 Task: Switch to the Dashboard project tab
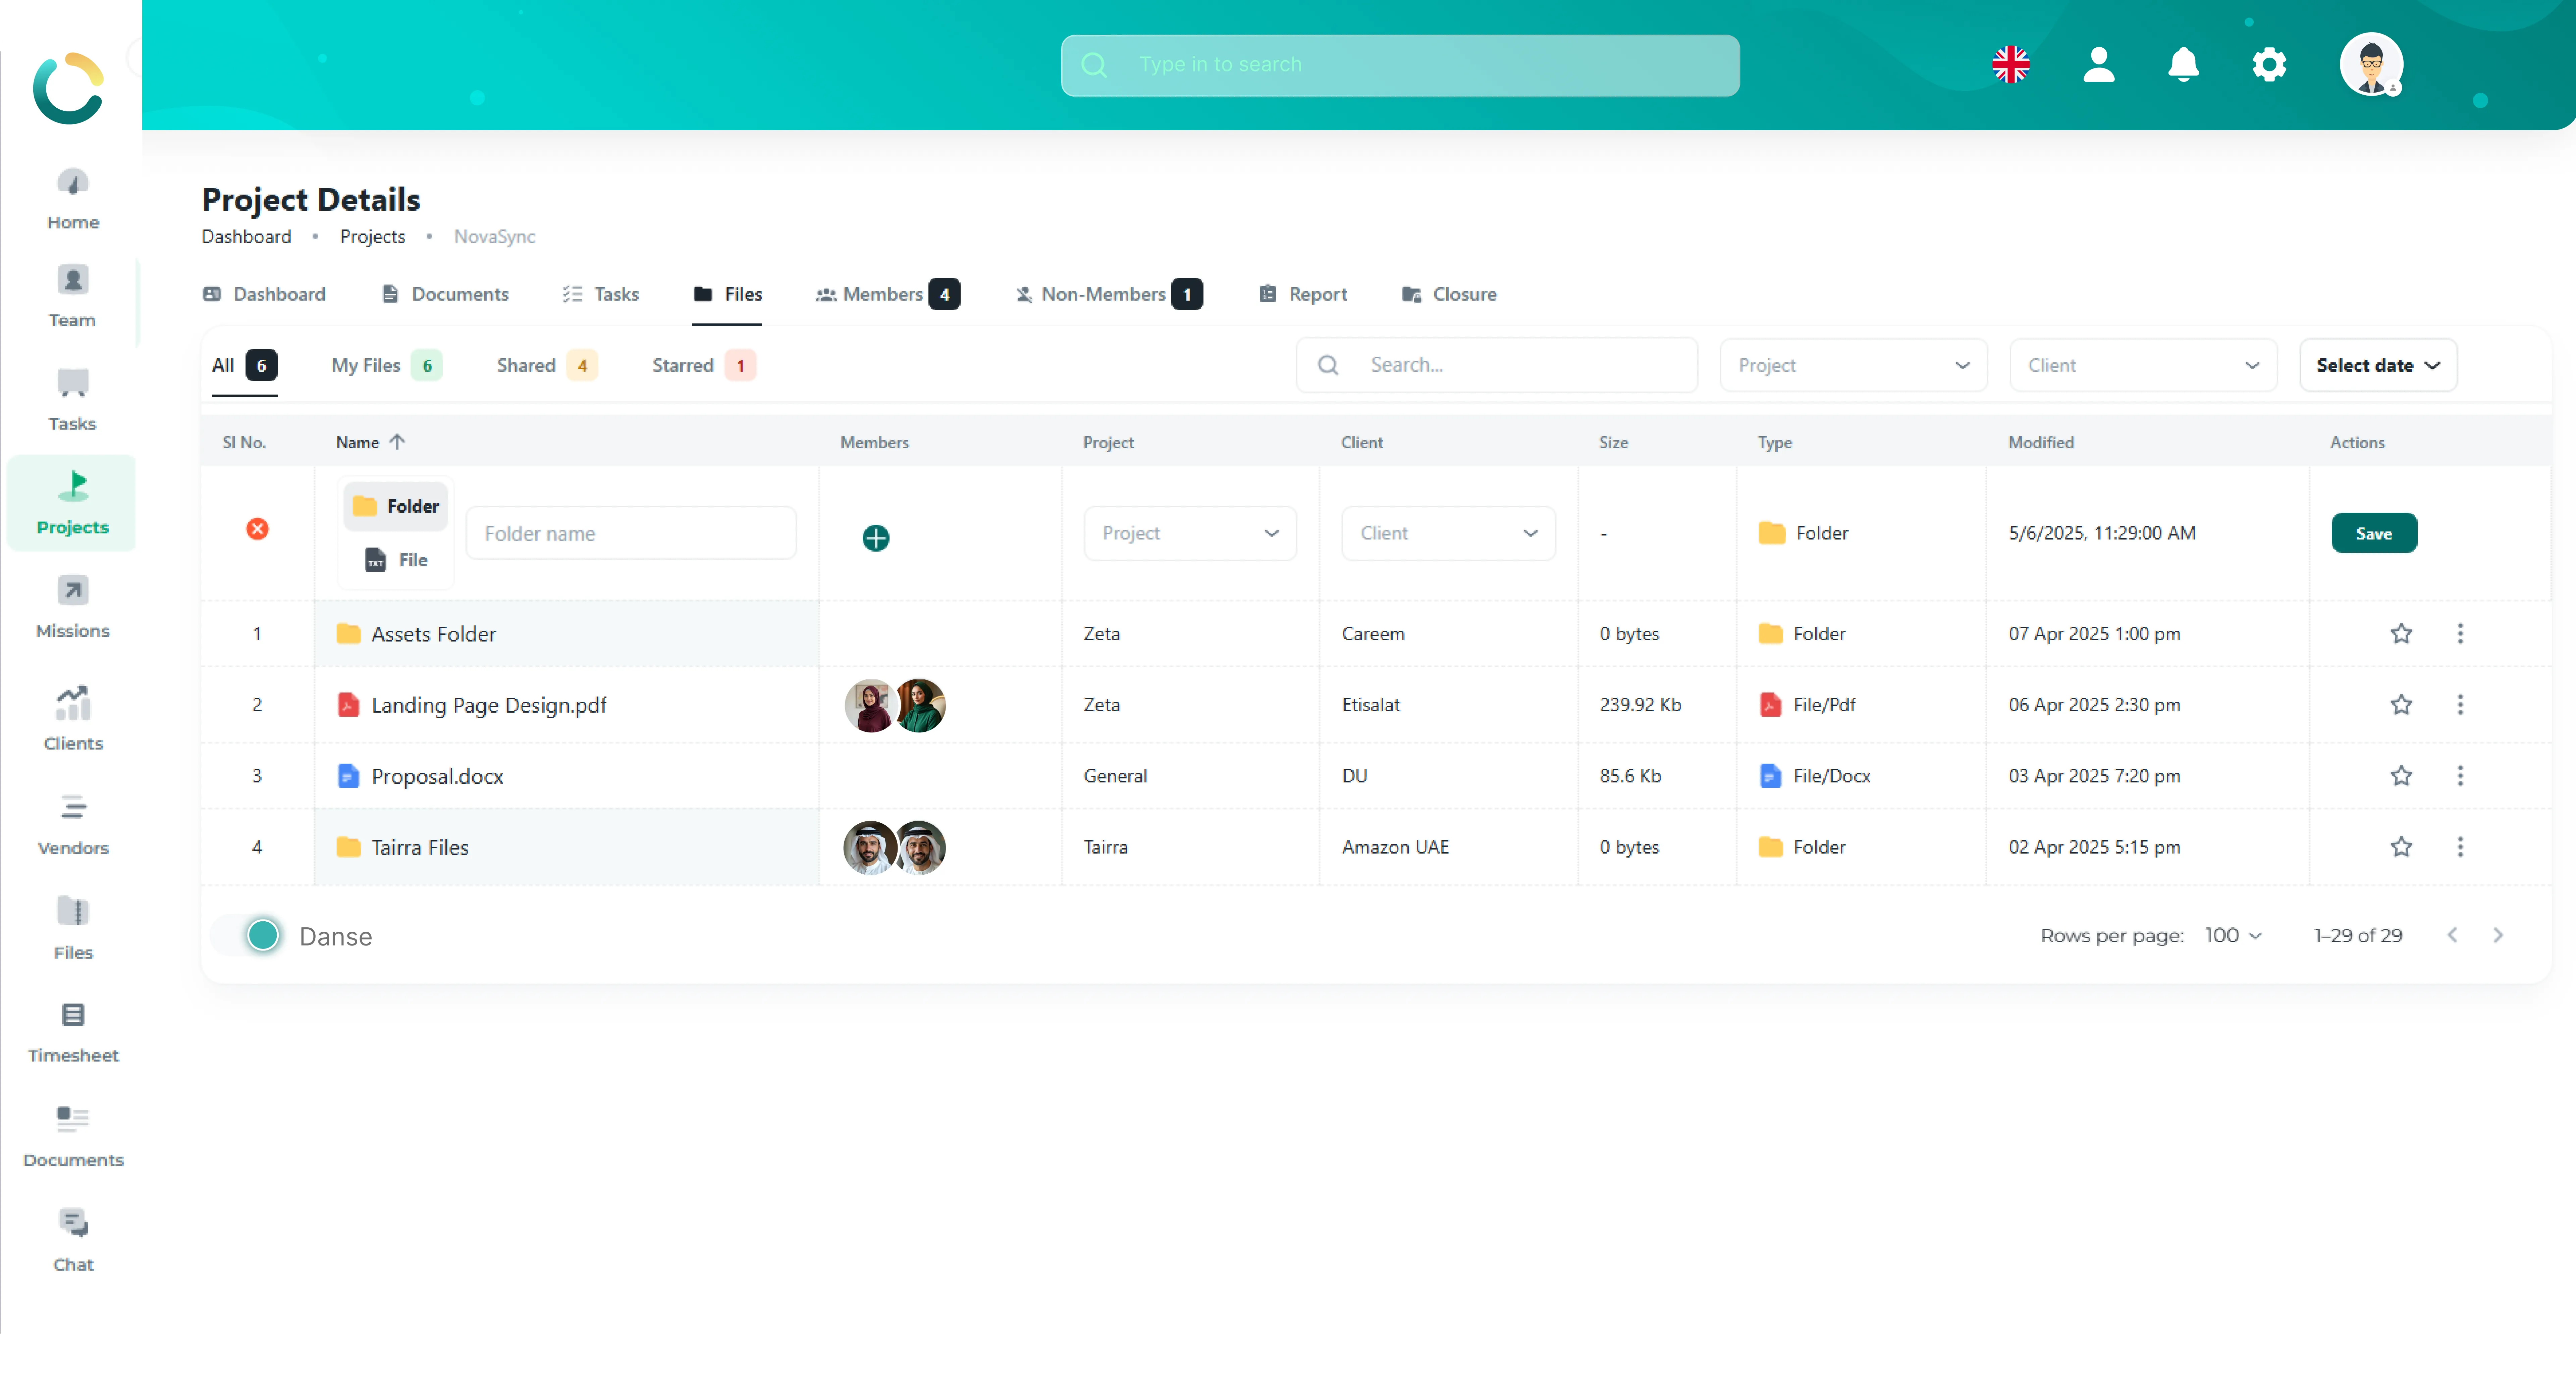point(264,294)
